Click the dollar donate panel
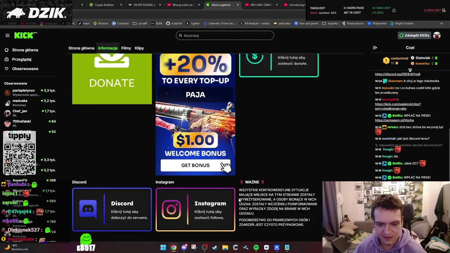 click(x=279, y=65)
